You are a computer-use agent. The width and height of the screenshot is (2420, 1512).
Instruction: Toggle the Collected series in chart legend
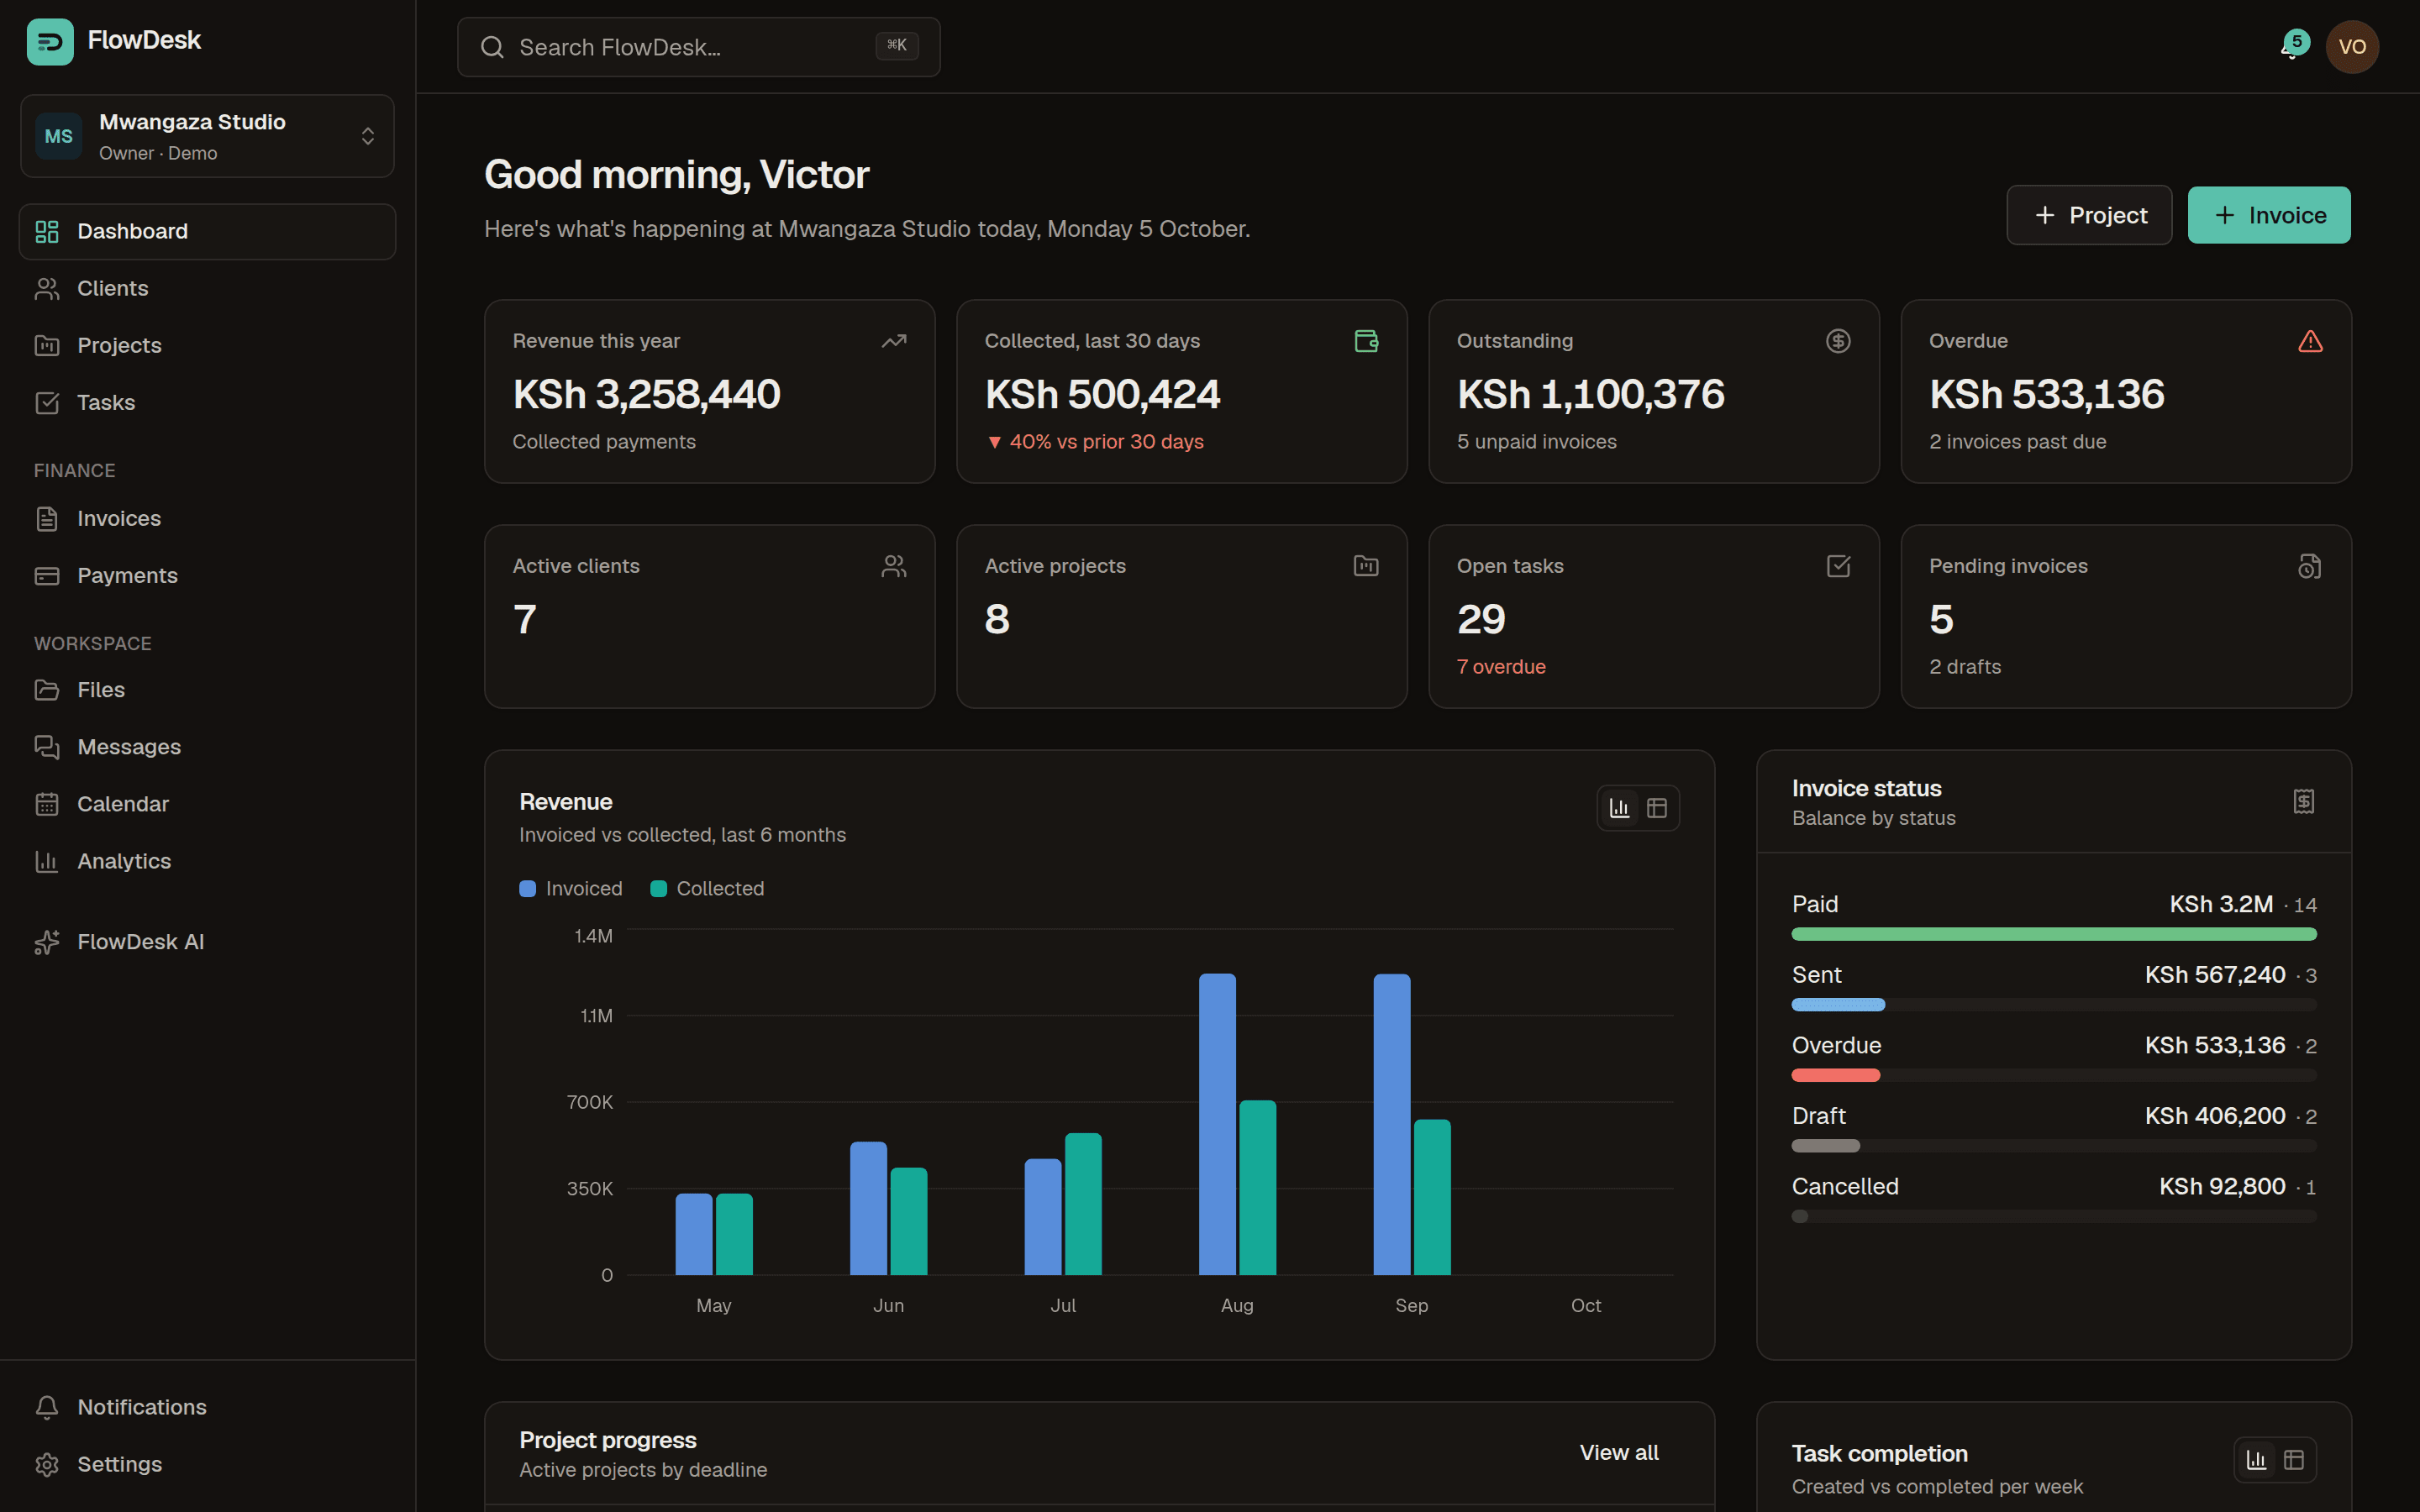click(x=707, y=889)
